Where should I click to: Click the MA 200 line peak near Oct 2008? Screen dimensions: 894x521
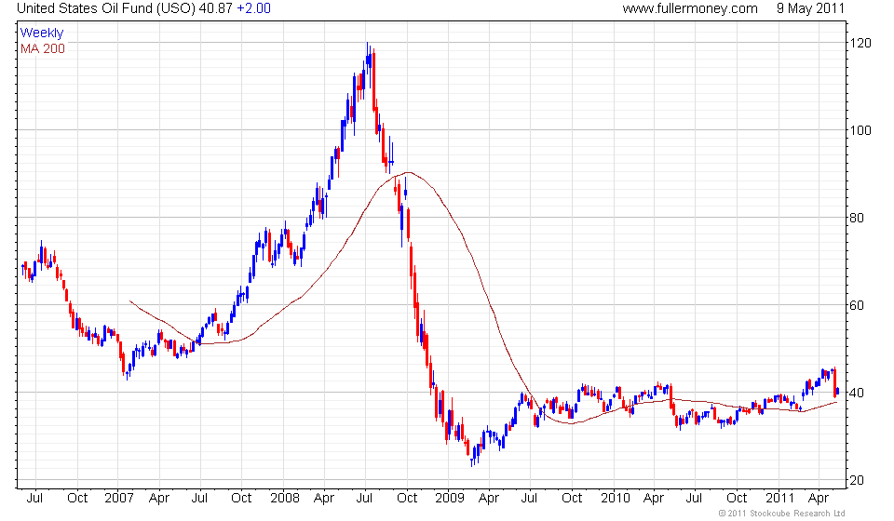(x=407, y=172)
